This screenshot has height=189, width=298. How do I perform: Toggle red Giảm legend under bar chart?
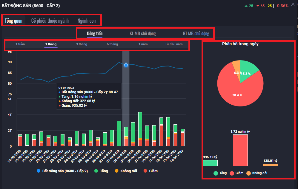pyautogui.click(x=150, y=171)
